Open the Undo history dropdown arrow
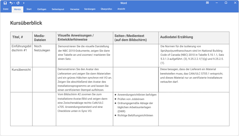Viewport: 239px width, 136px height. (x=14, y=3)
